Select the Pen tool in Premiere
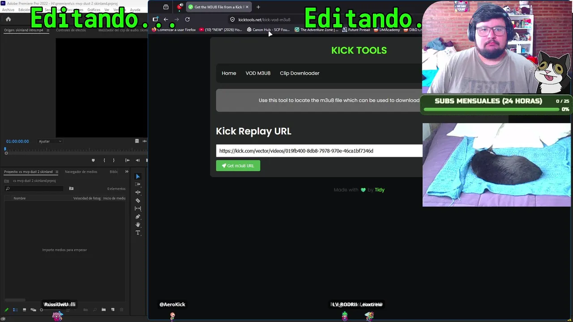The image size is (573, 322). click(138, 216)
